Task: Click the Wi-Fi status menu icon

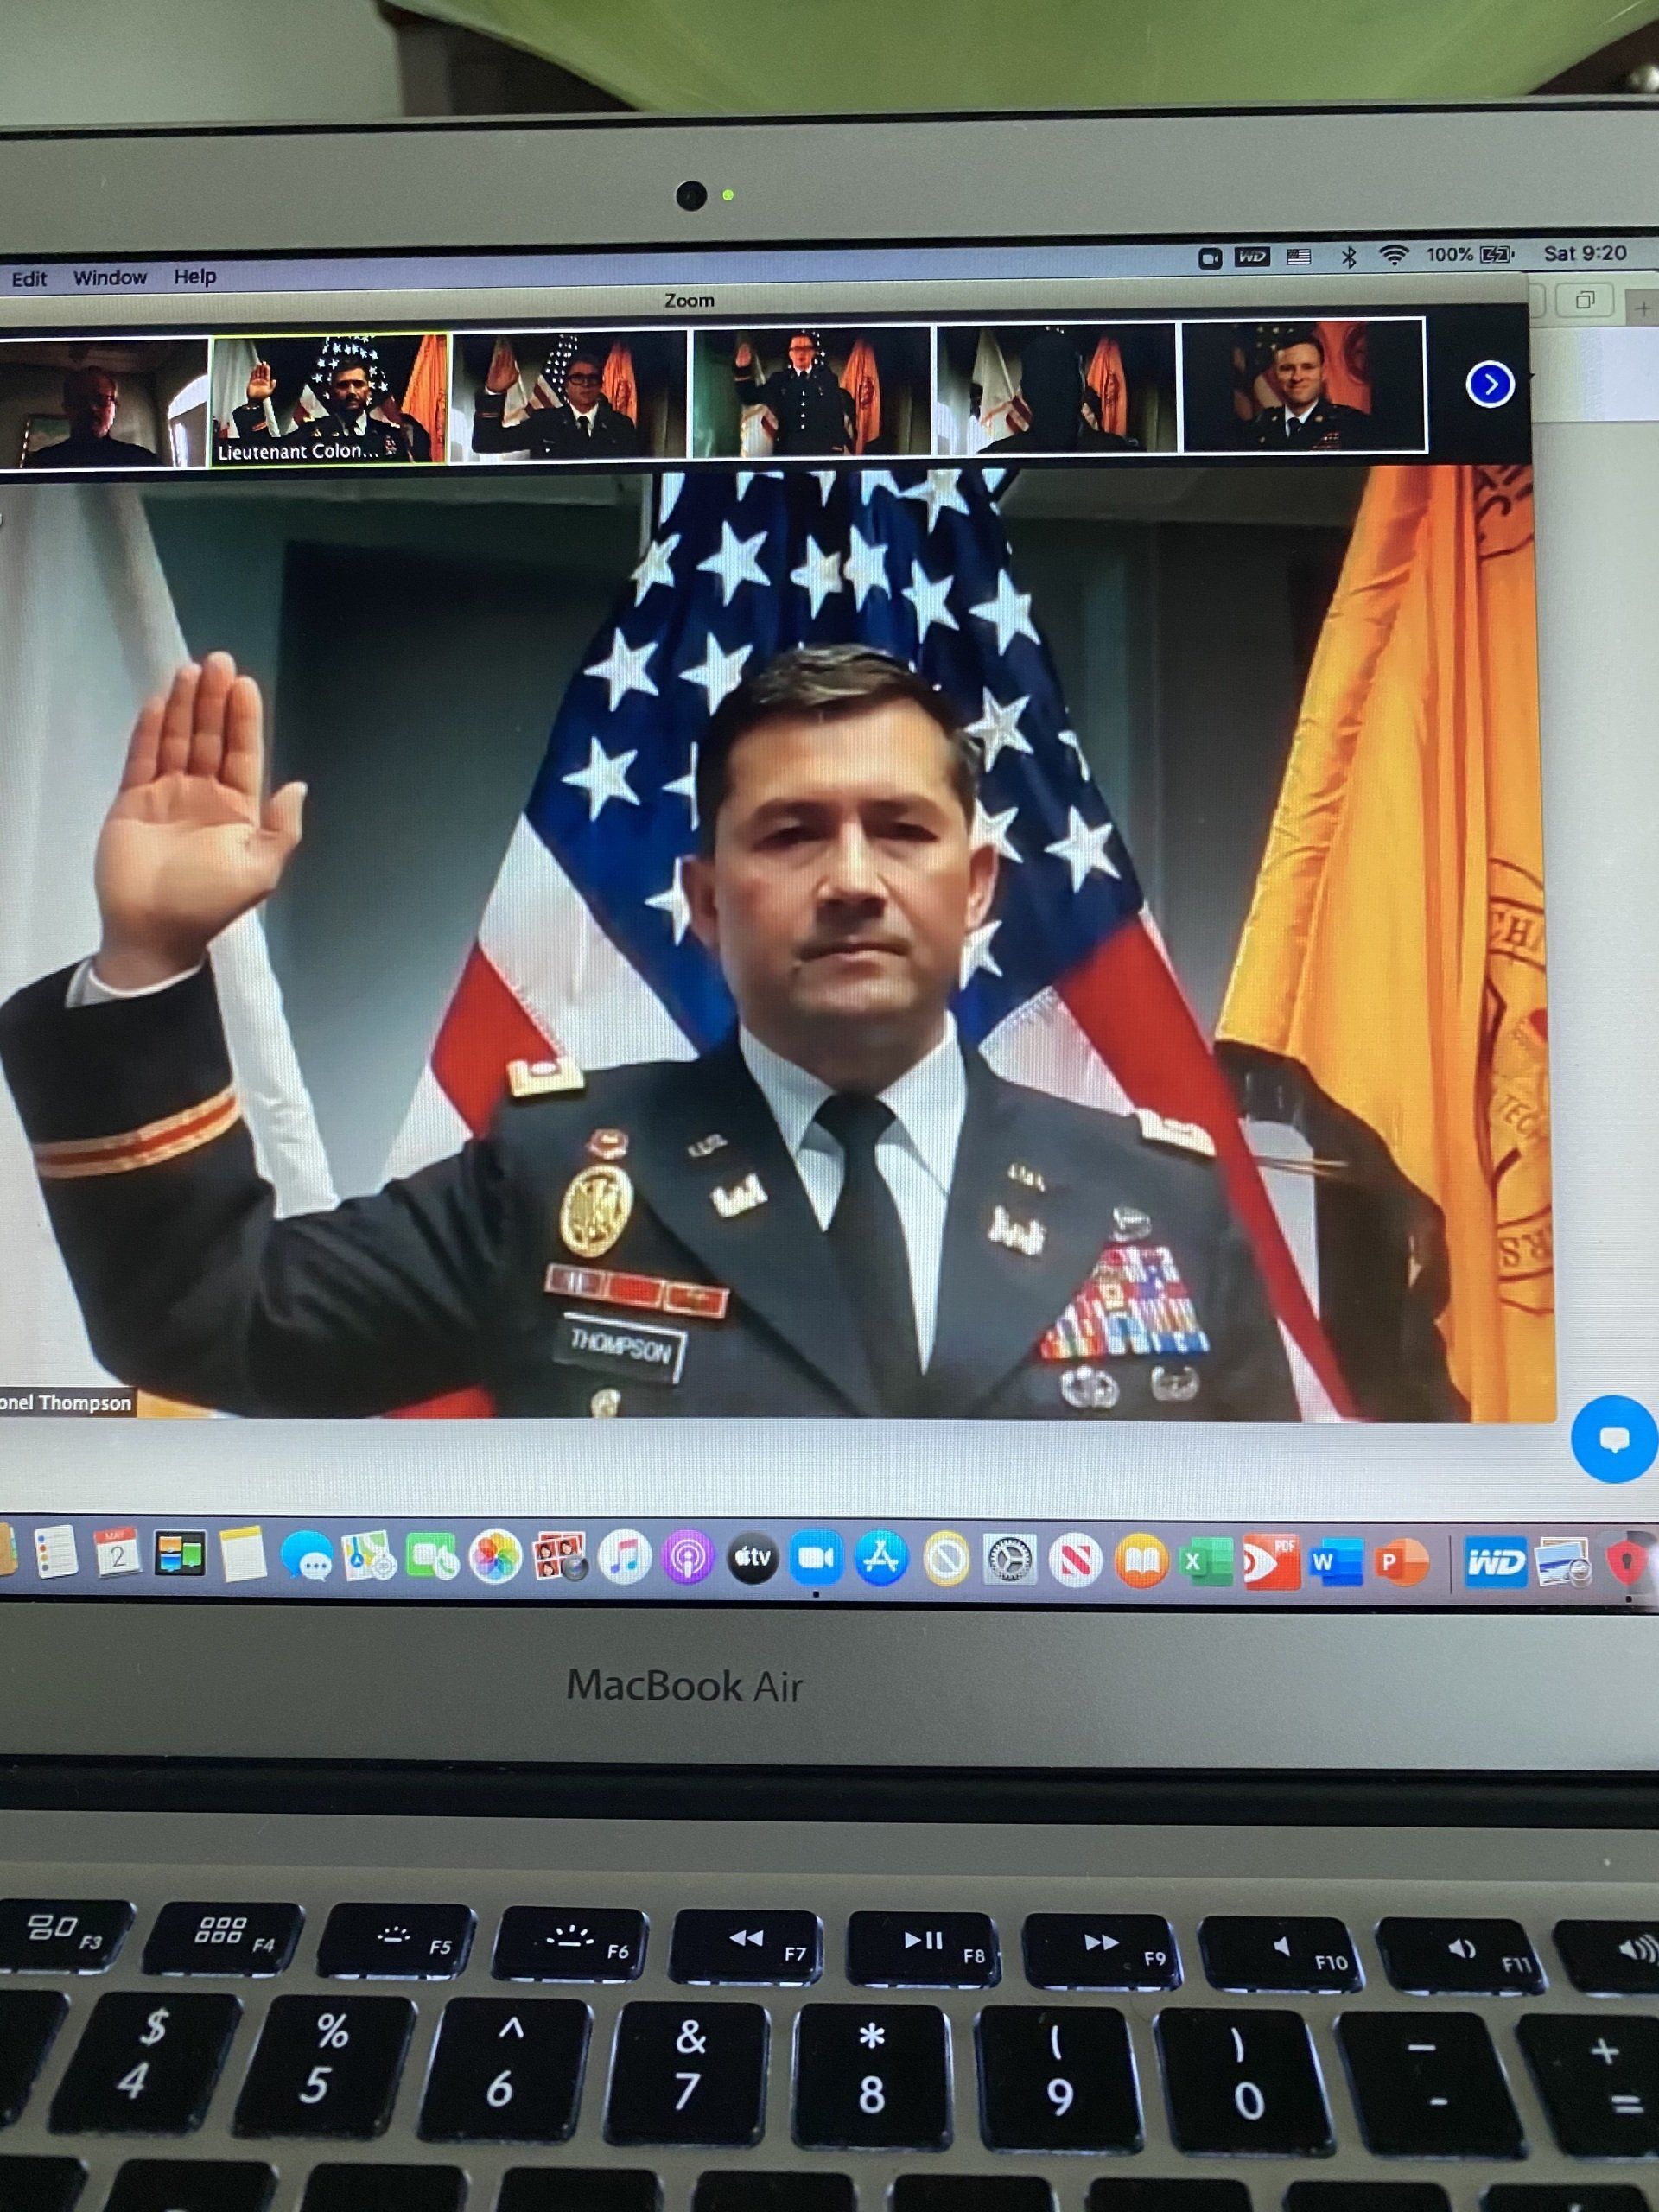Action: point(1393,255)
